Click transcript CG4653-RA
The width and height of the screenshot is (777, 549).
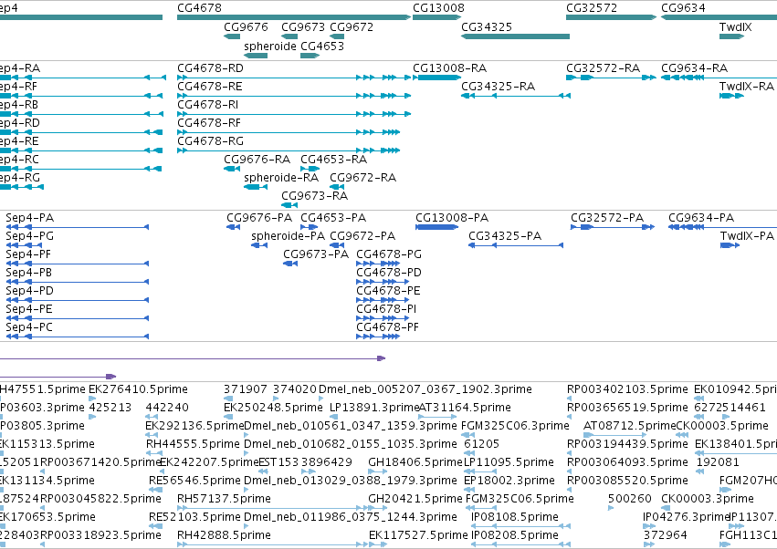click(333, 160)
